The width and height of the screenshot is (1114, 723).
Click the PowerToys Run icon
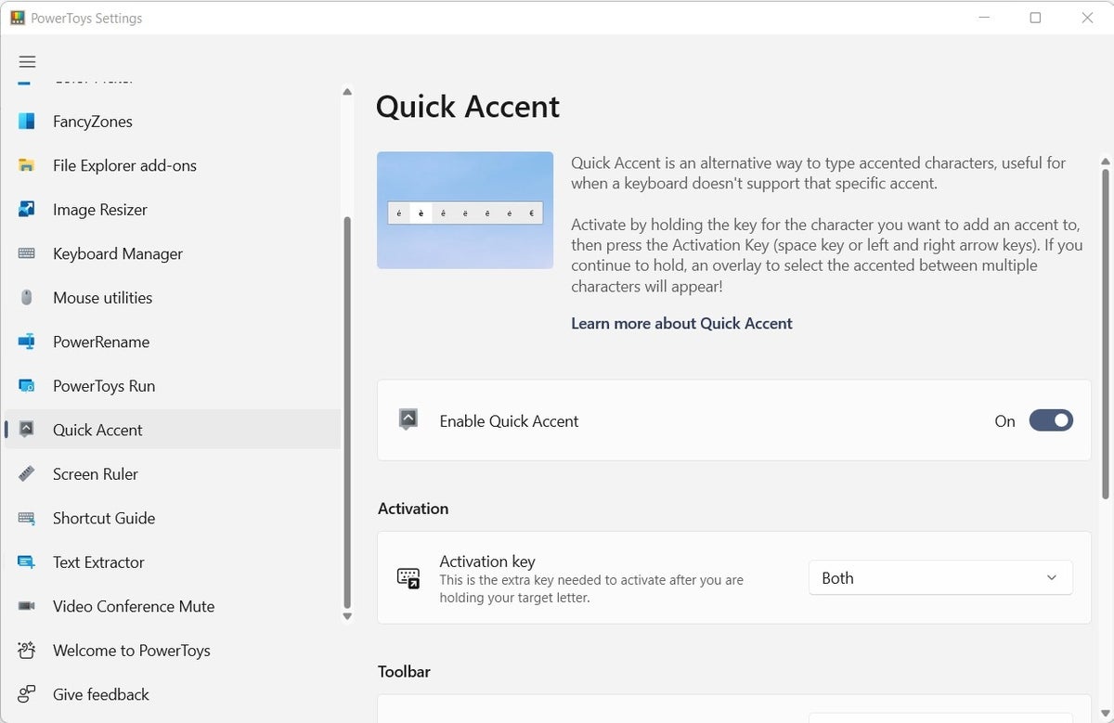click(27, 386)
